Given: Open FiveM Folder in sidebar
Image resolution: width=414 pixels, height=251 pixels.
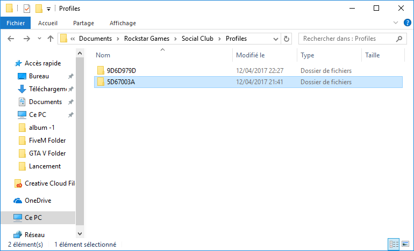Looking at the screenshot, I should click(x=47, y=141).
